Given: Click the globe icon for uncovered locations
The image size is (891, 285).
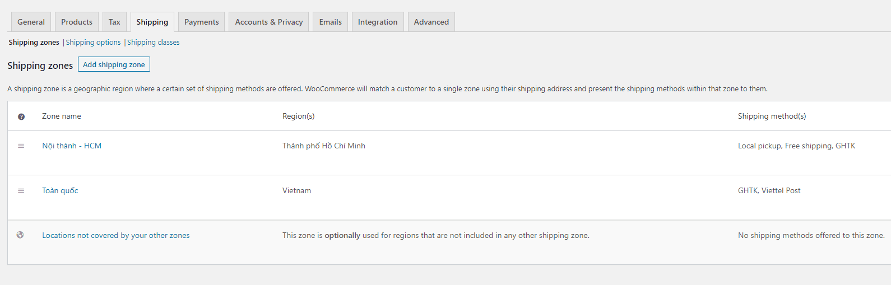Looking at the screenshot, I should pyautogui.click(x=20, y=235).
